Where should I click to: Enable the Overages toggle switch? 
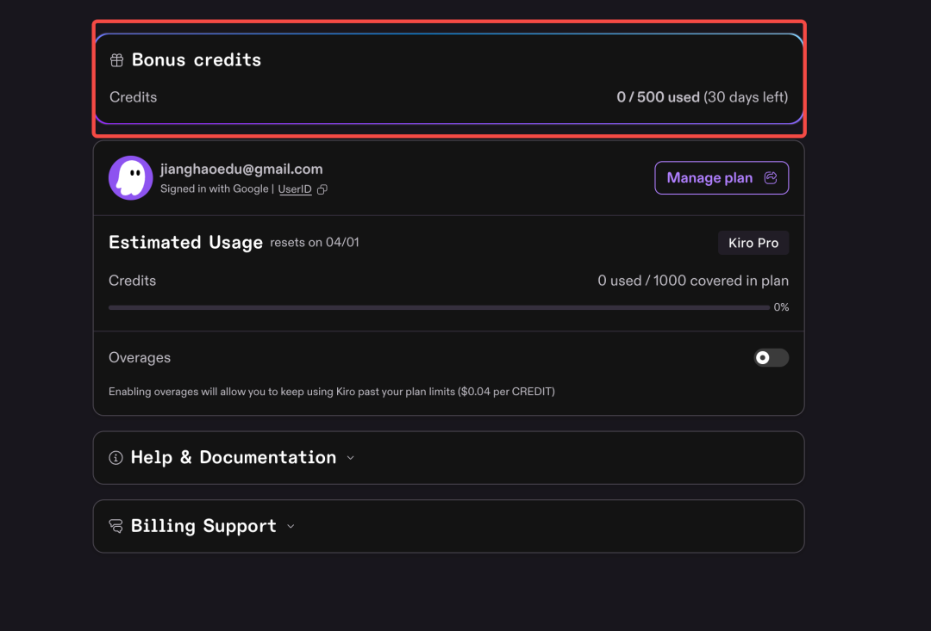tap(772, 357)
